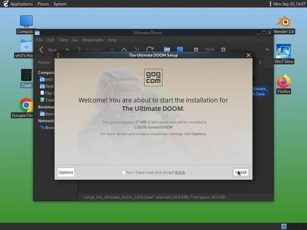Screen dimensions: 307x230
Task: Click the Forward arrow in file manager
Action: 79,49
